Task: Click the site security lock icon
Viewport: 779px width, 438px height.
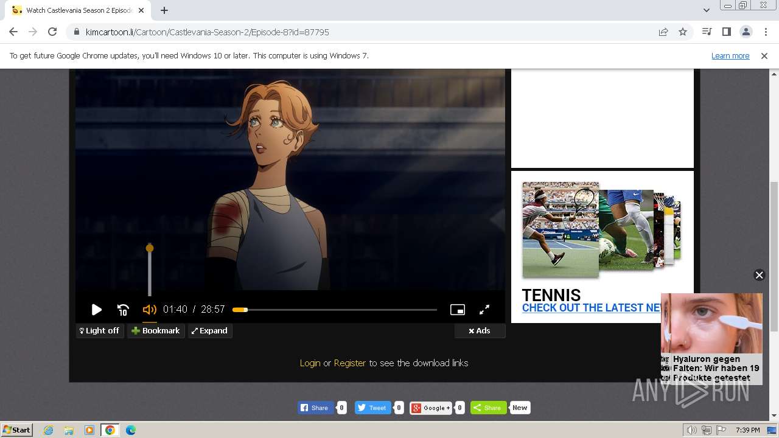Action: [x=77, y=32]
